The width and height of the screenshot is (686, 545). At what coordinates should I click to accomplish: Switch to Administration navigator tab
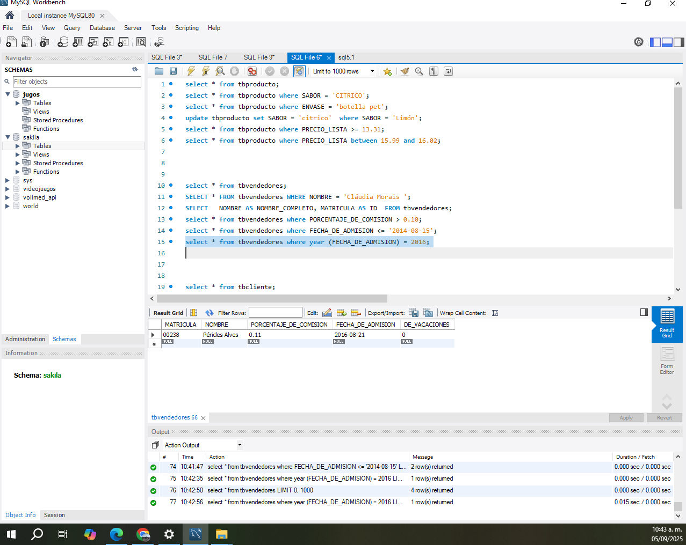(x=25, y=339)
